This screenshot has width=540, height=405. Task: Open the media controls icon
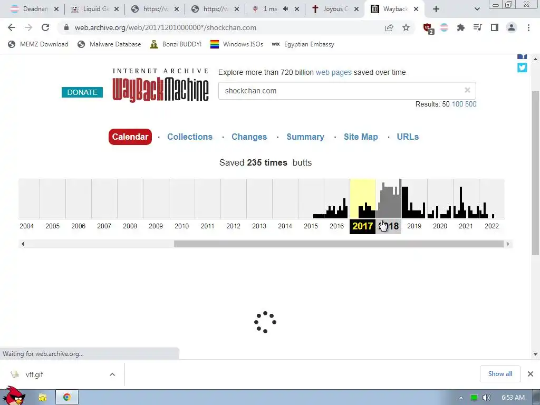pyautogui.click(x=478, y=27)
